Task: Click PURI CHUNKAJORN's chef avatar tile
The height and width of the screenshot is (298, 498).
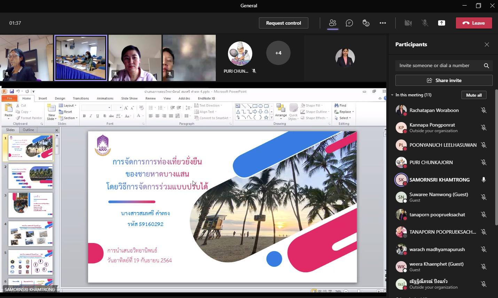Action: point(240,53)
